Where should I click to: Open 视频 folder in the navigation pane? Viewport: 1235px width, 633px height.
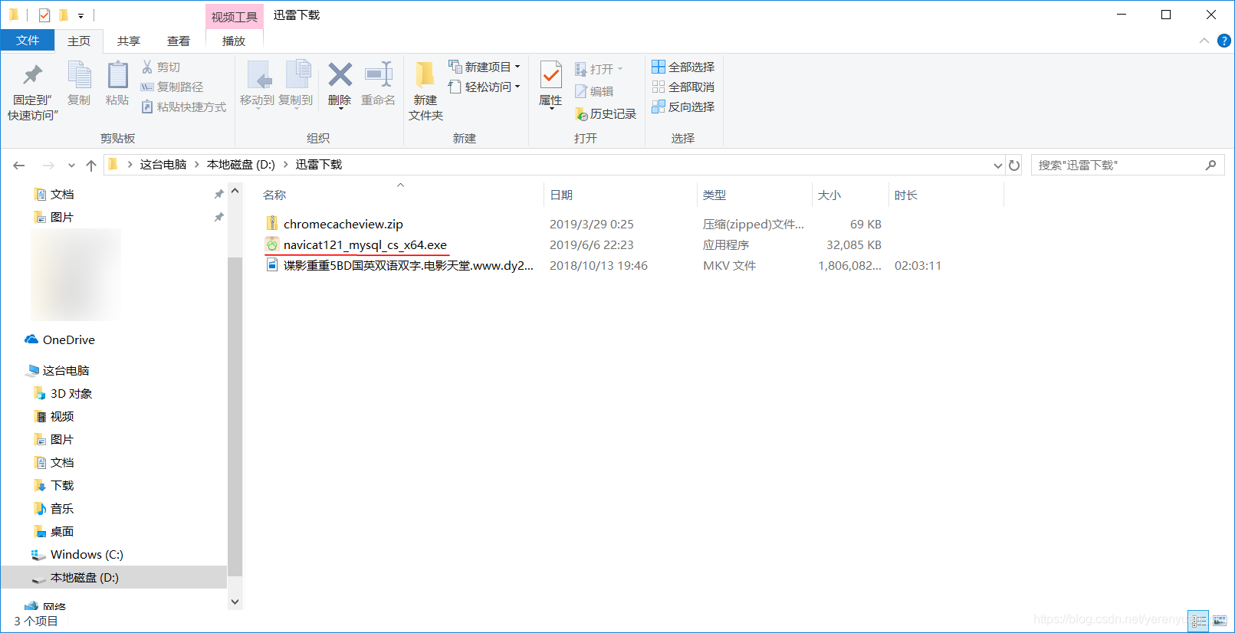[x=62, y=417]
